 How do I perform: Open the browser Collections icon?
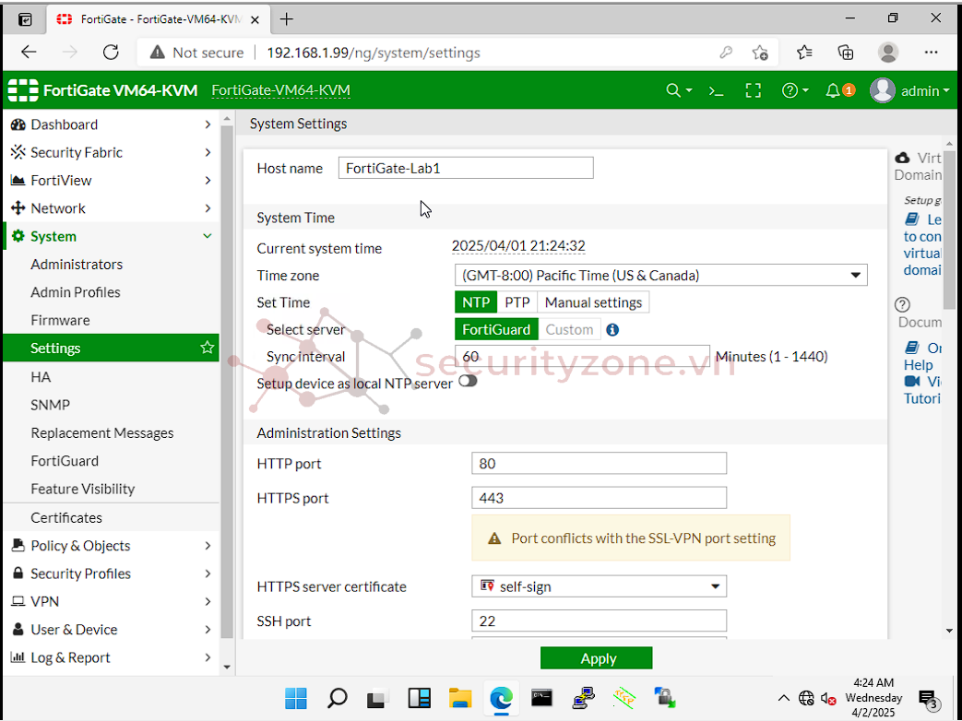pyautogui.click(x=846, y=53)
